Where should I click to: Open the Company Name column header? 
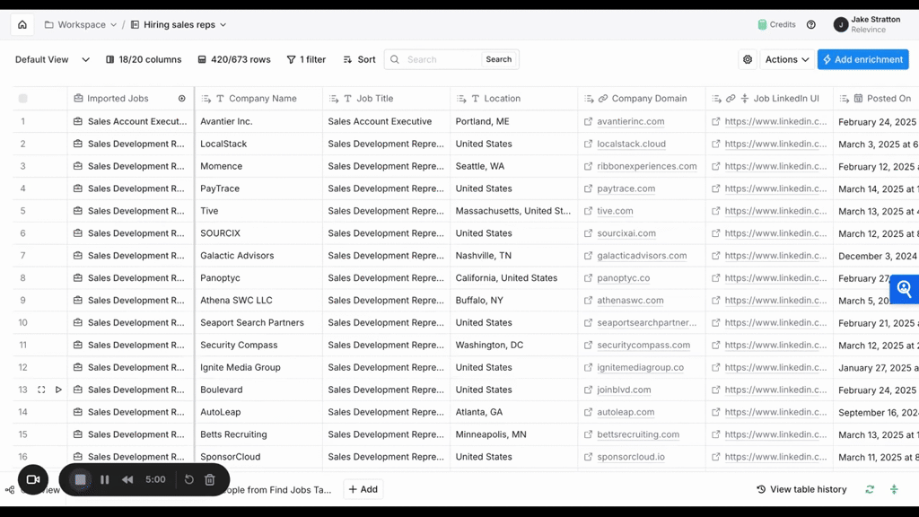click(x=258, y=99)
